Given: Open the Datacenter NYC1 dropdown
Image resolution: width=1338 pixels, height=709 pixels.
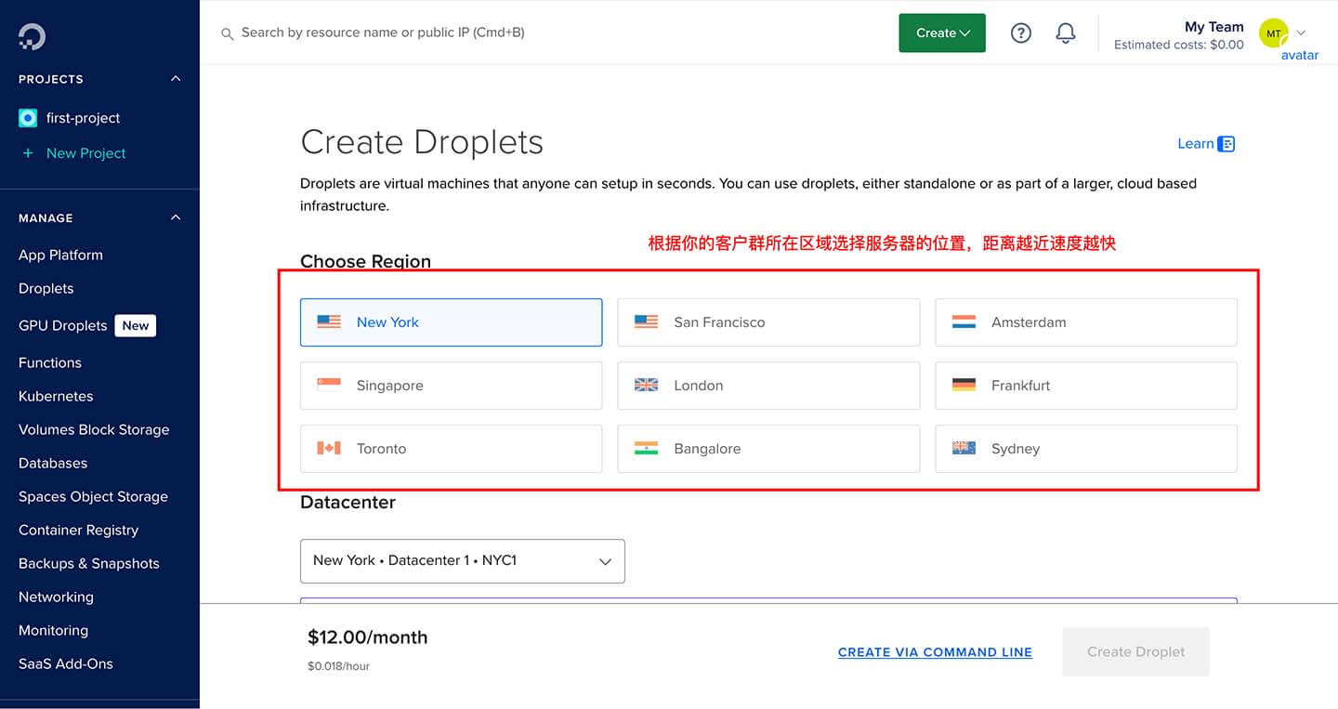Looking at the screenshot, I should (x=463, y=561).
